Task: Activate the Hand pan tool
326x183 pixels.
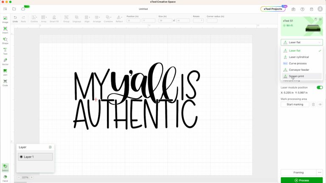Action: (x=5, y=177)
